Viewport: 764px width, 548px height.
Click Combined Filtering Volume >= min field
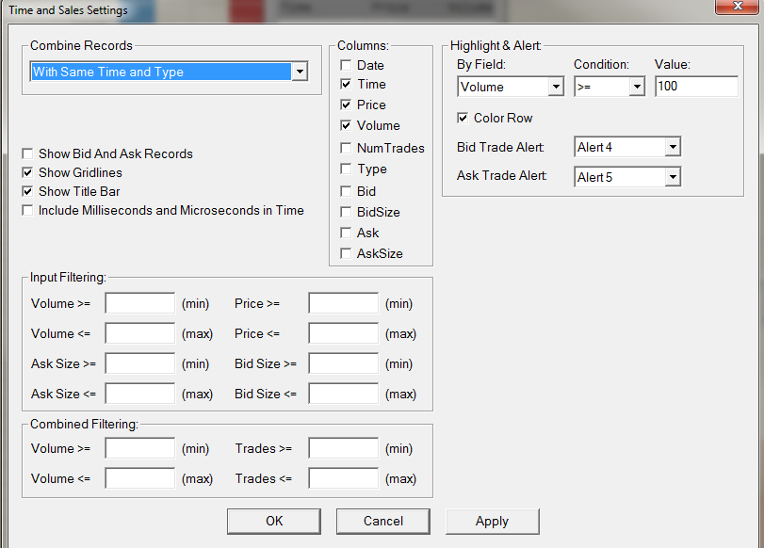139,448
